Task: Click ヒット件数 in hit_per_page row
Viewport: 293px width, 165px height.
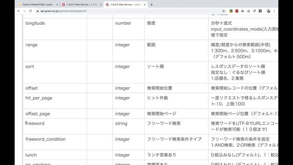Action: click(157, 98)
